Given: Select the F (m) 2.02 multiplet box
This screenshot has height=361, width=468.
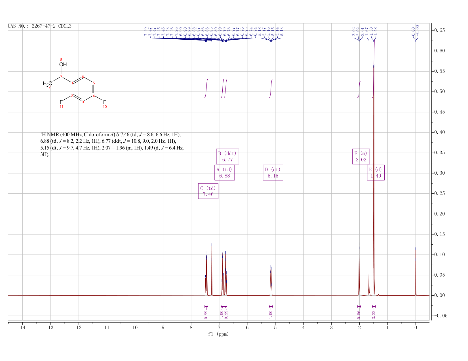Looking at the screenshot, I should click(x=361, y=156).
